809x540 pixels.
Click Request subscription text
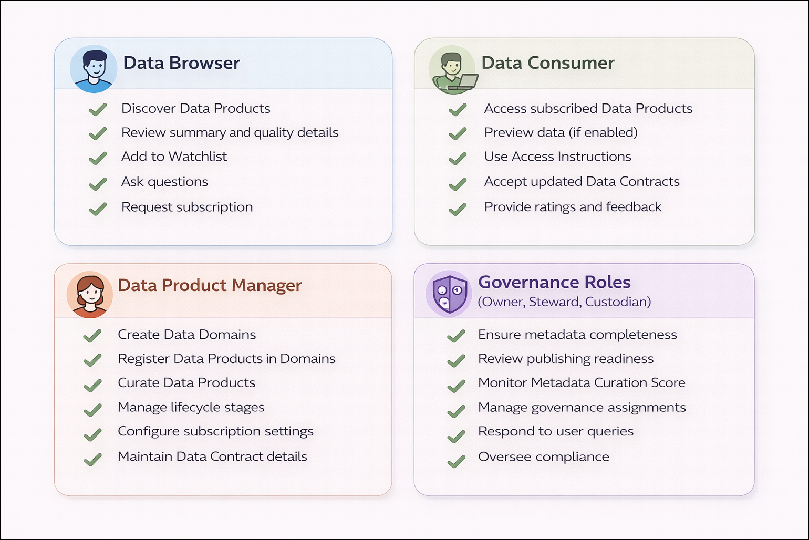[187, 207]
